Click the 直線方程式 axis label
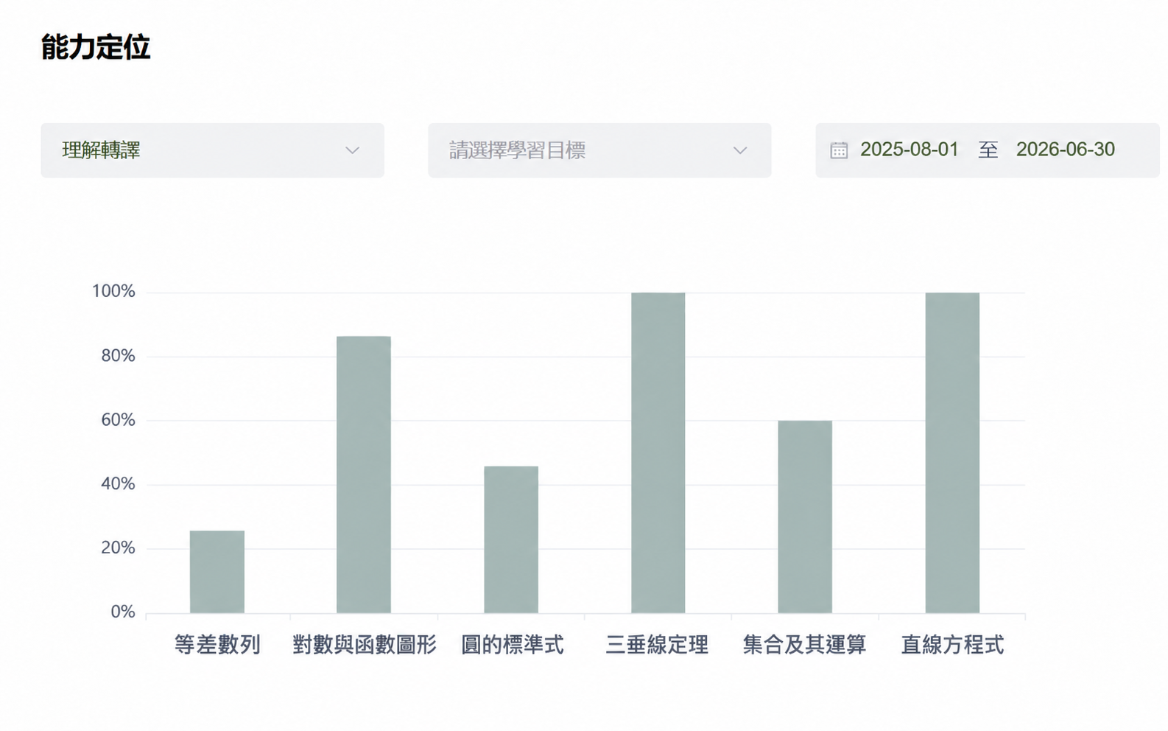Viewport: 1168px width, 731px height. coord(952,645)
